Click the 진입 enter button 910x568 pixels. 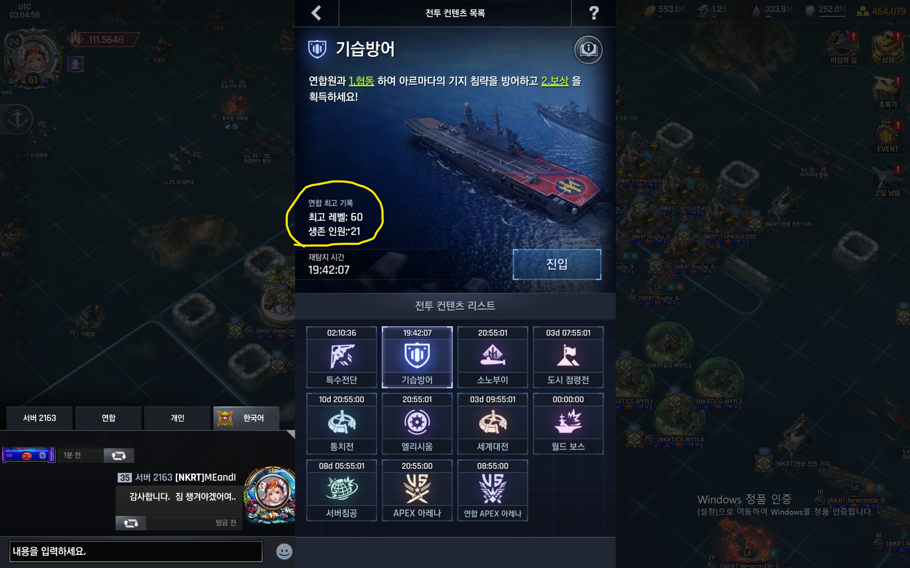tap(557, 264)
